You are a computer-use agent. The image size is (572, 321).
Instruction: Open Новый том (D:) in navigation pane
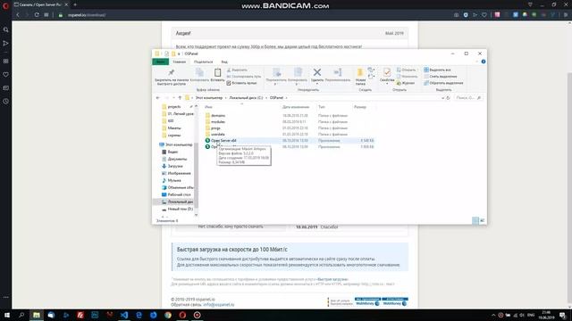pos(180,209)
